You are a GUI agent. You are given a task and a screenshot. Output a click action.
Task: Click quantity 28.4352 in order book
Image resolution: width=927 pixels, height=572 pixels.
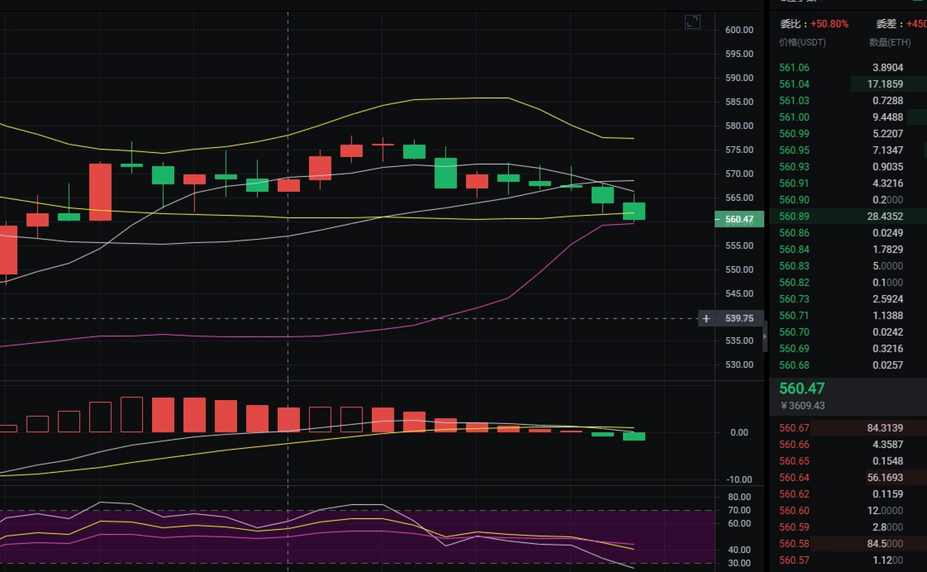pos(885,216)
